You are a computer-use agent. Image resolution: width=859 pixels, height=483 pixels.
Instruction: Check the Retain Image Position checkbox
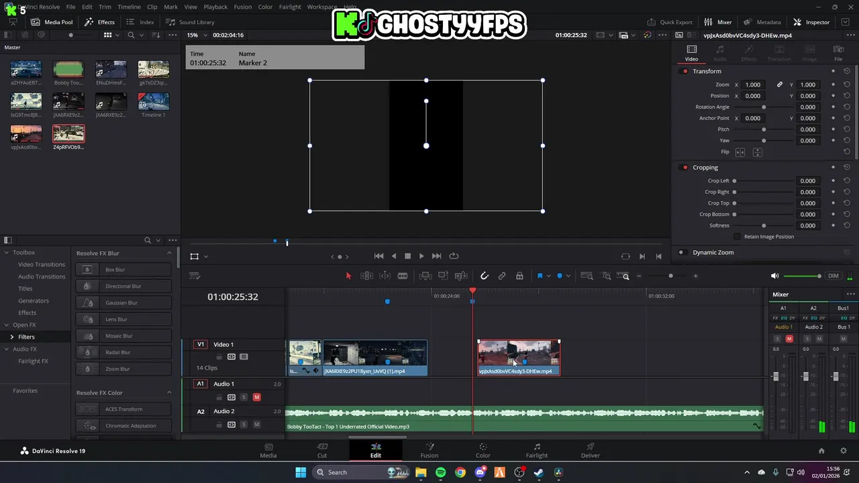tap(738, 236)
